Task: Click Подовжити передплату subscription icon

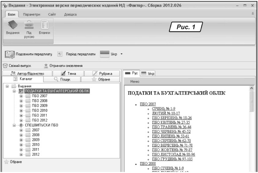Action: click(9, 55)
